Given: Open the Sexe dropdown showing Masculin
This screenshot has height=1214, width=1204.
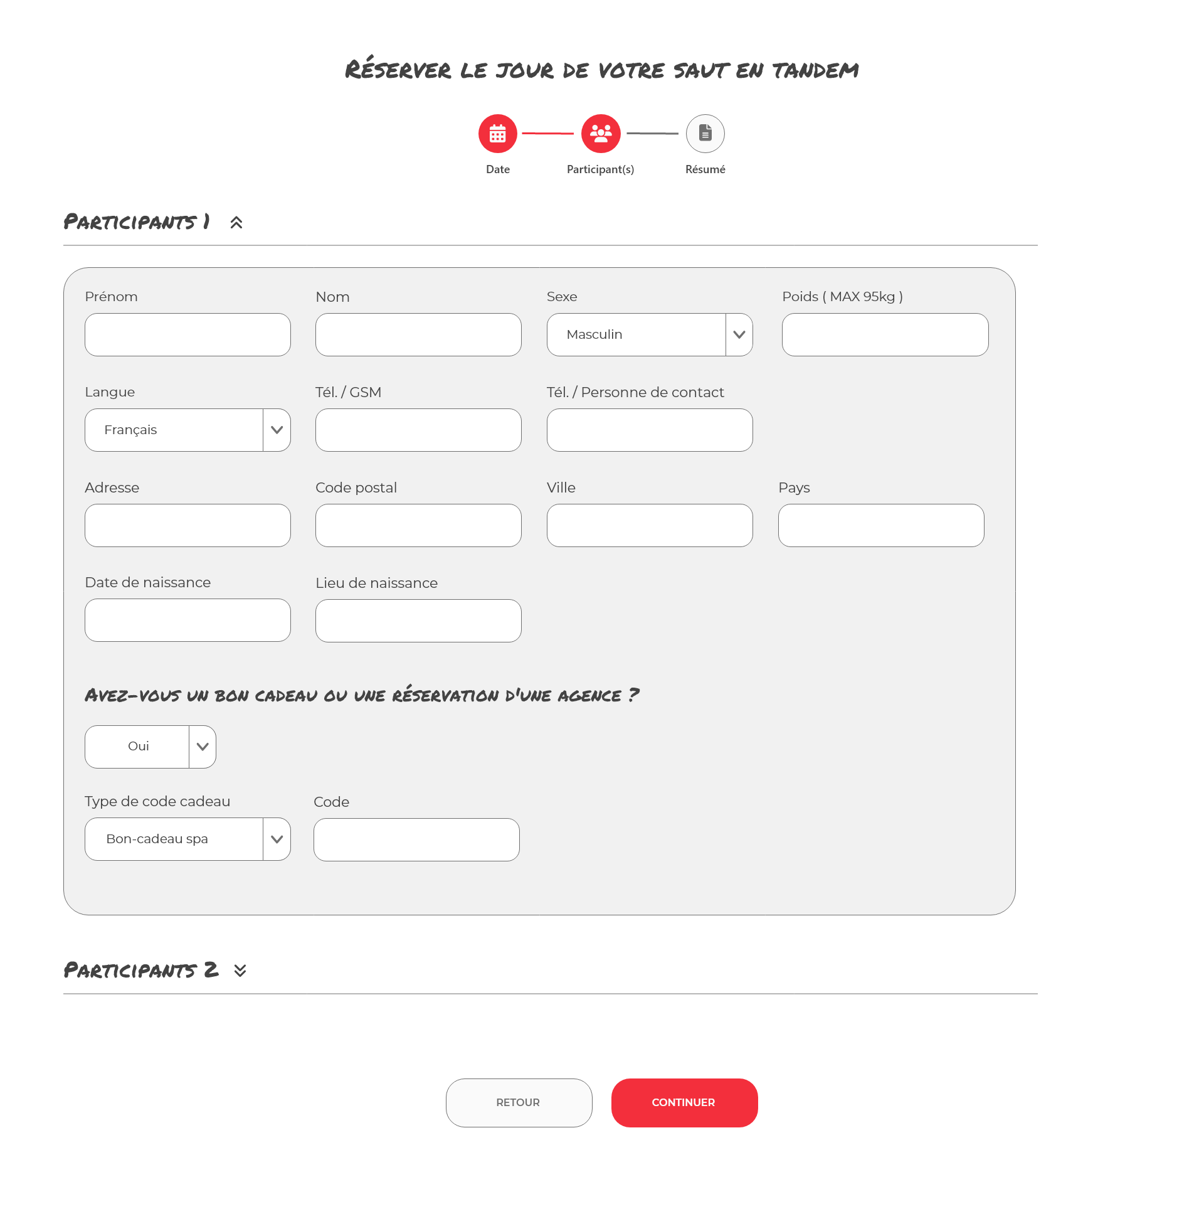Looking at the screenshot, I should coord(650,334).
